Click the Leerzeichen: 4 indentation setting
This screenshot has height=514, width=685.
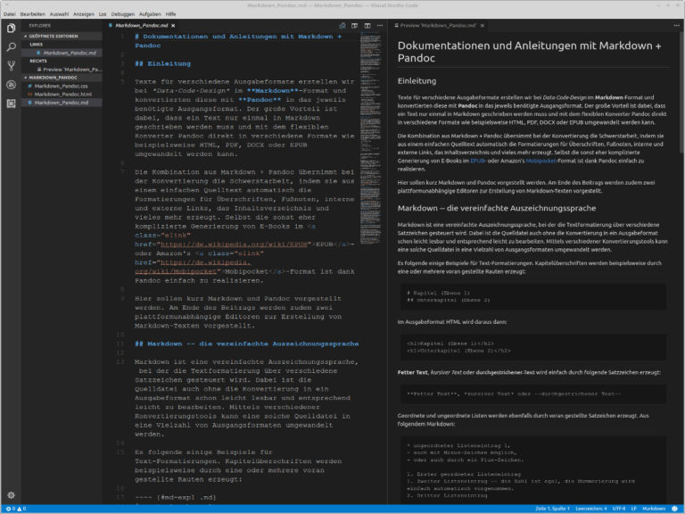tap(591, 509)
